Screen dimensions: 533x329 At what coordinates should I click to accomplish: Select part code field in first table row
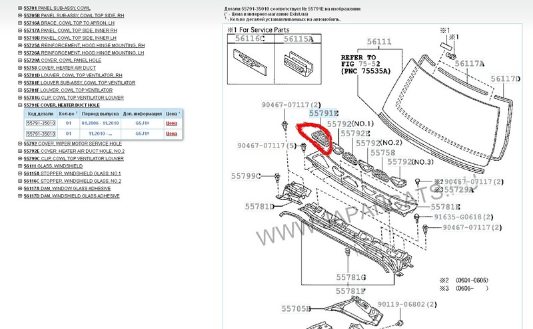pos(41,124)
